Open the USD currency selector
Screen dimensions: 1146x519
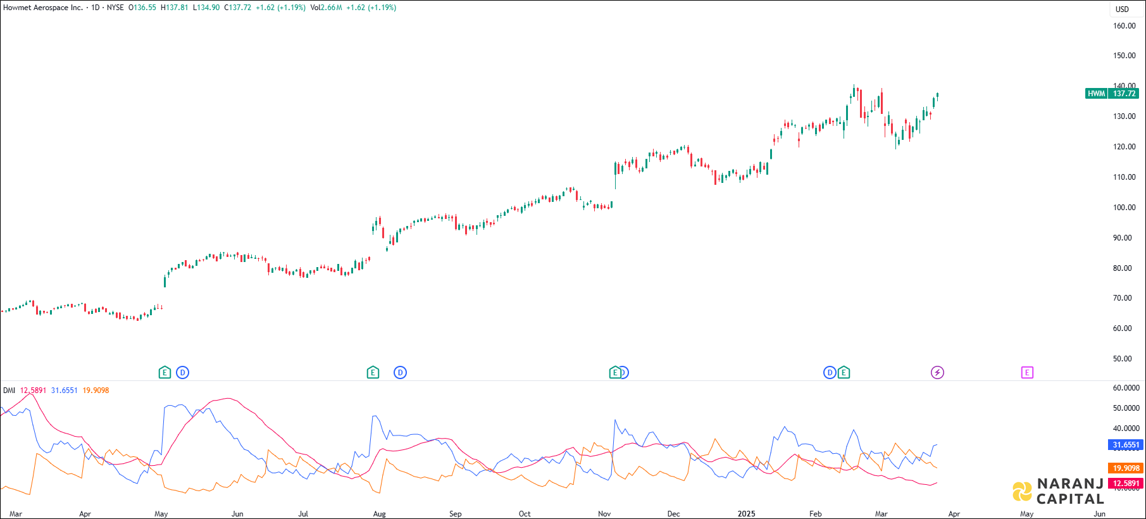(1122, 9)
